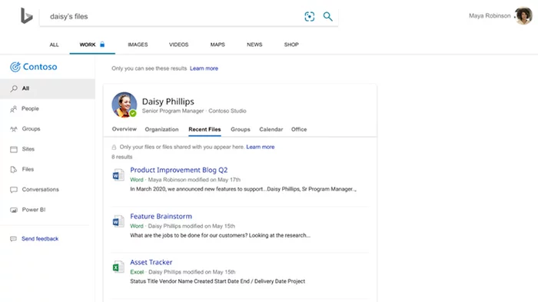Screen dimensions: 538x302
Task: Click the Groups sidebar icon
Action: 14,129
